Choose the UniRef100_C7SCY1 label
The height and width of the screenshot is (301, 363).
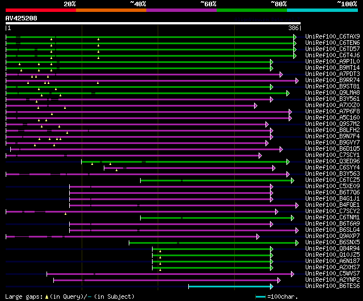[332, 155]
